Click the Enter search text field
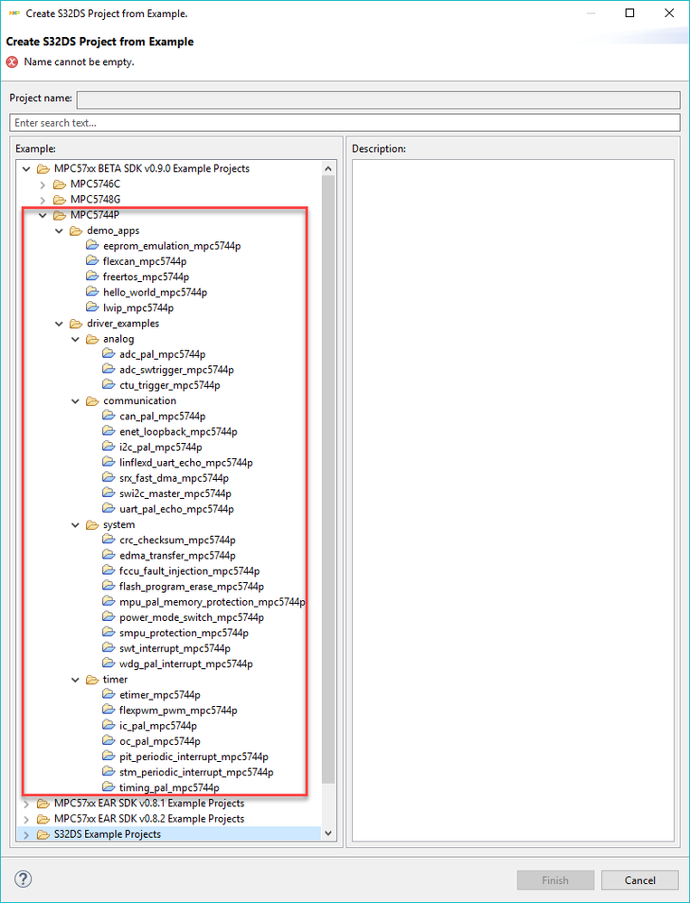Screen dimensions: 690x903 point(345,123)
